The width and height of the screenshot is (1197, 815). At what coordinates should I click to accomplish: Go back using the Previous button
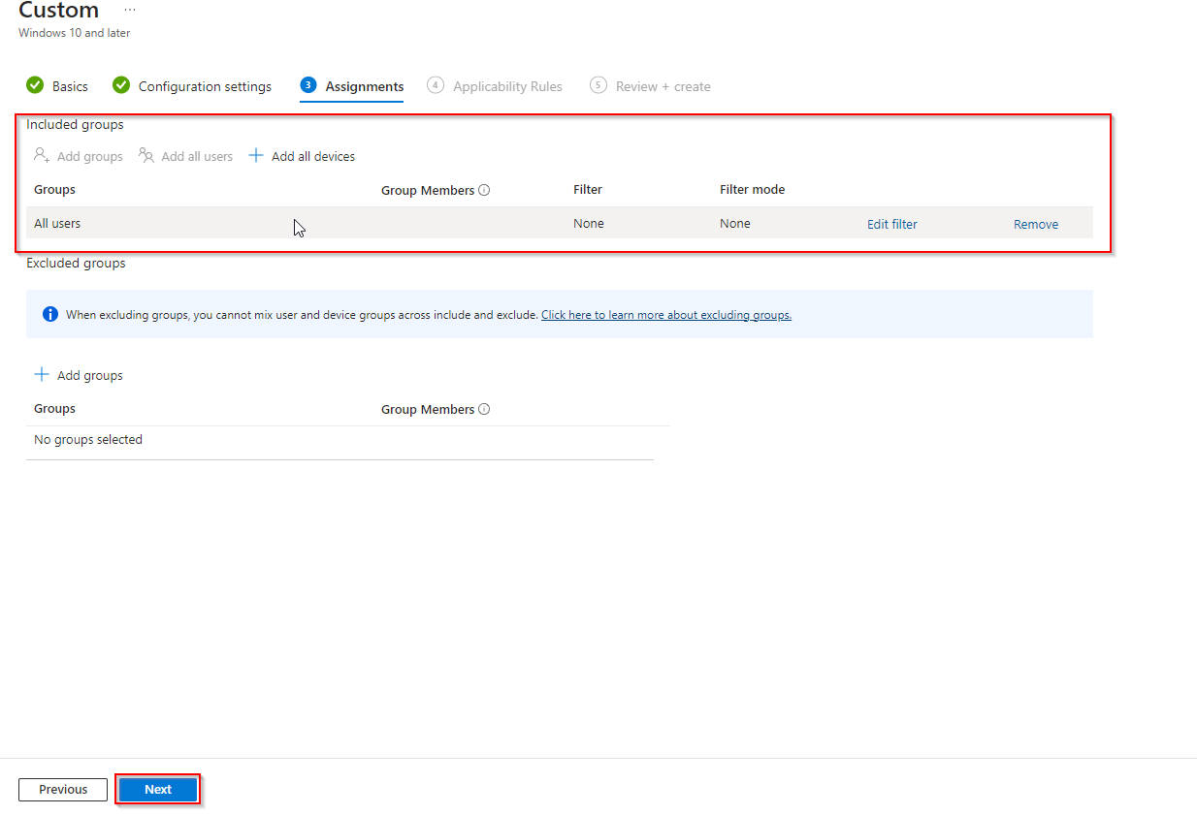[62, 789]
